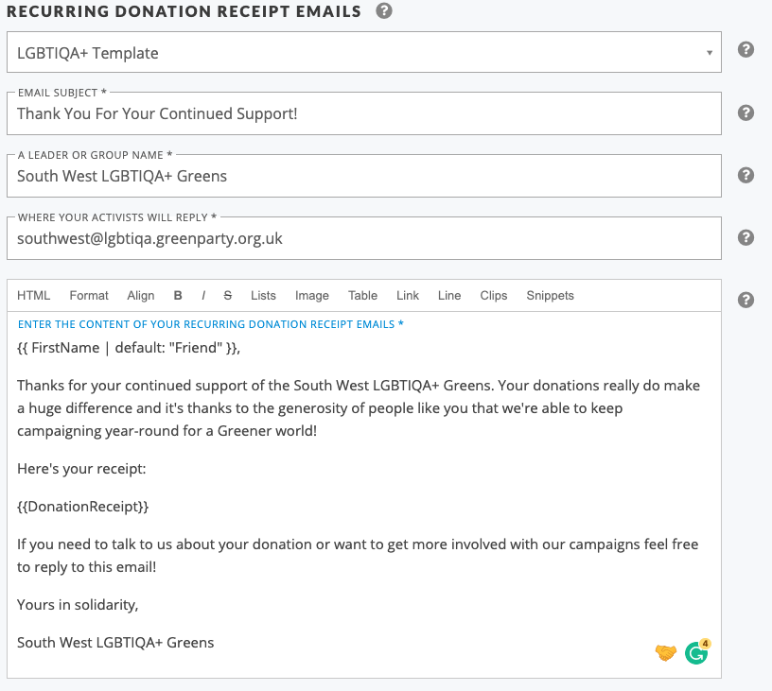The image size is (772, 691).
Task: Click help icon next to template dropdown
Action: tap(746, 49)
